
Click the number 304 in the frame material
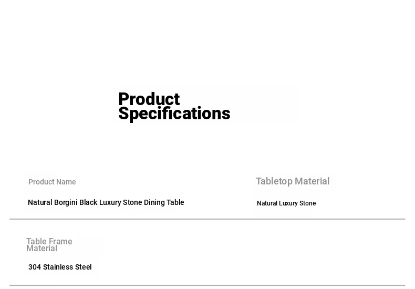click(x=35, y=267)
